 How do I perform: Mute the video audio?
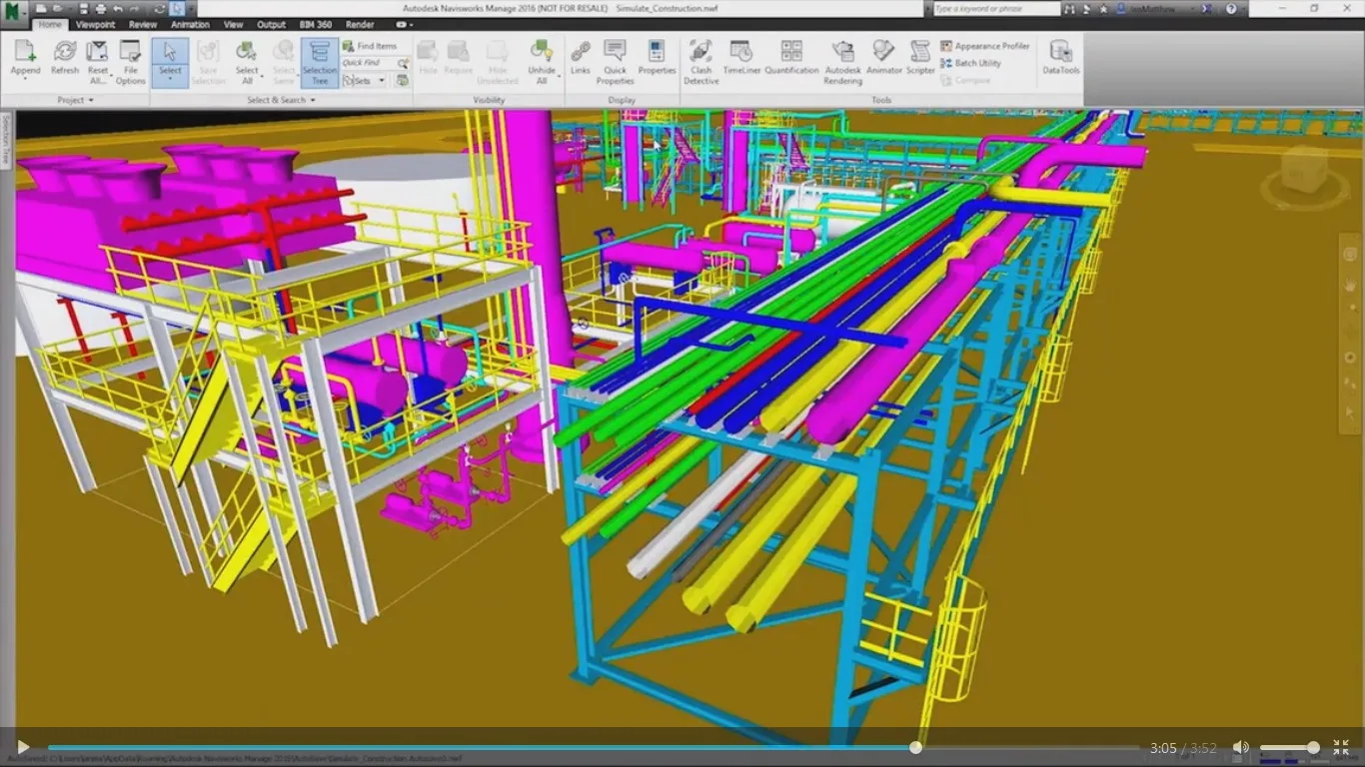pos(1241,746)
